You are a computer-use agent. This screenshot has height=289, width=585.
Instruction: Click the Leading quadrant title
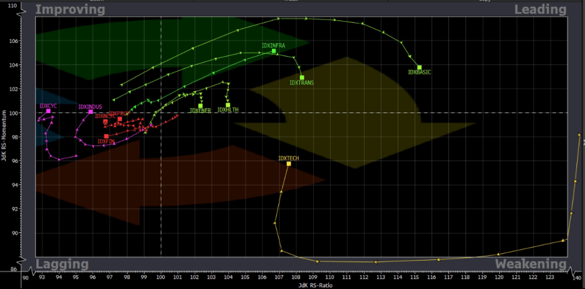click(540, 10)
